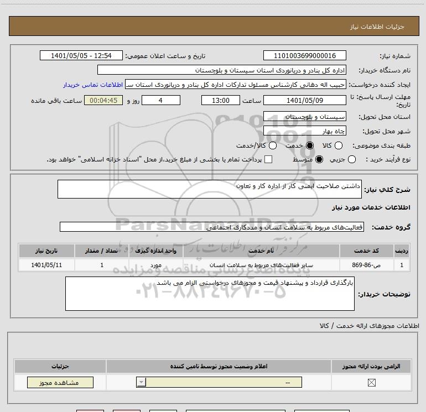This screenshot has width=426, height=412.
Task: Select the کالا/خدمت radio button
Action: click(273, 145)
